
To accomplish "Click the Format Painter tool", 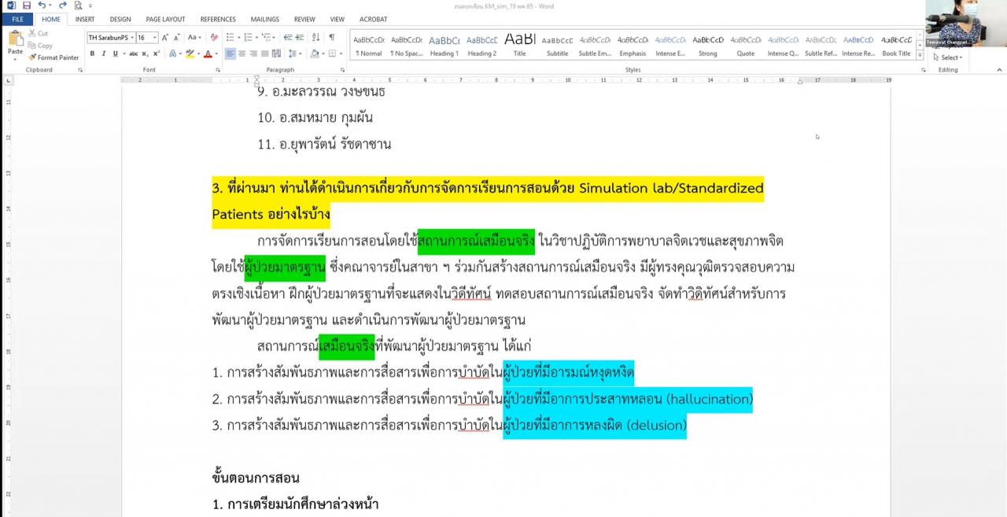I will click(x=53, y=57).
